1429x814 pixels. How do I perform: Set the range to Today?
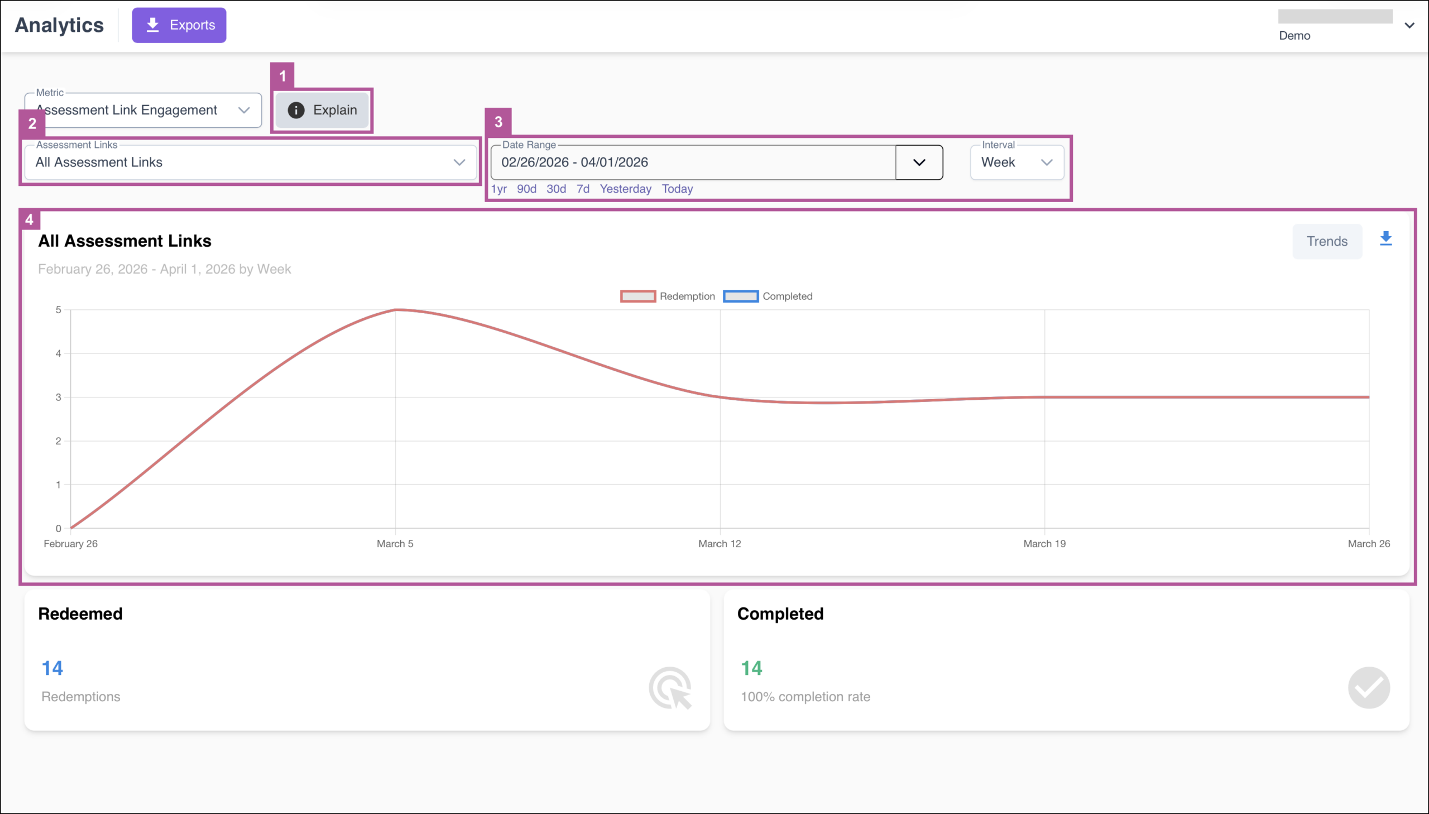pos(677,189)
